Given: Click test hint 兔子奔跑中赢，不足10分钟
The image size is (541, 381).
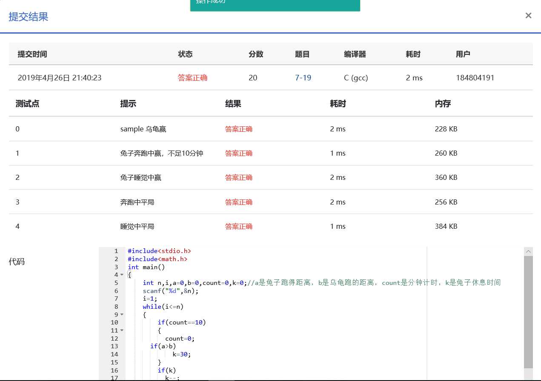Looking at the screenshot, I should 162,153.
